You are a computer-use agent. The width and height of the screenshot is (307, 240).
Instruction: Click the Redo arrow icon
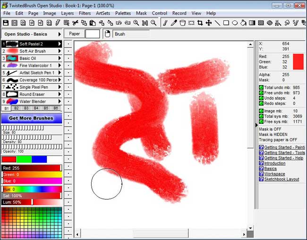128,23
